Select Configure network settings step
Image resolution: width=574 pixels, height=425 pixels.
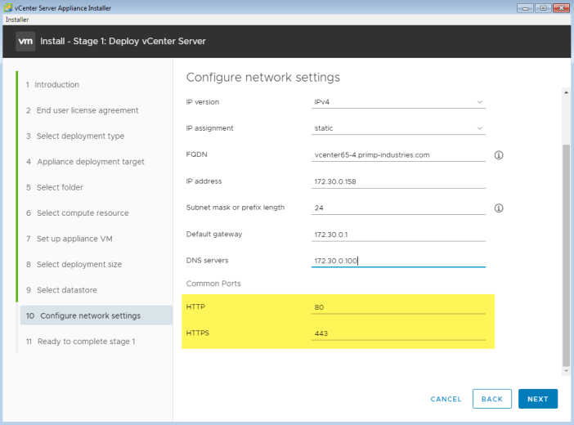click(96, 315)
